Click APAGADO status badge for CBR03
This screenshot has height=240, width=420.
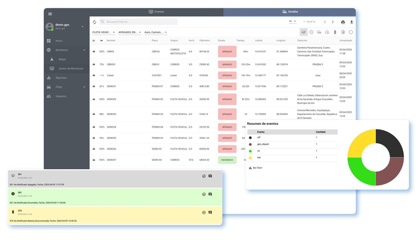click(x=227, y=52)
